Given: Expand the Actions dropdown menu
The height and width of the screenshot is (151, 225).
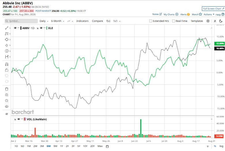Looking at the screenshot, I should pyautogui.click(x=209, y=14).
